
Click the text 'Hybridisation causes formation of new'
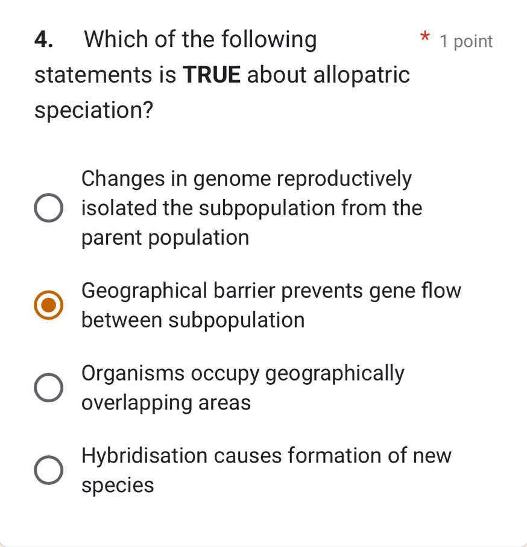pyautogui.click(x=266, y=455)
